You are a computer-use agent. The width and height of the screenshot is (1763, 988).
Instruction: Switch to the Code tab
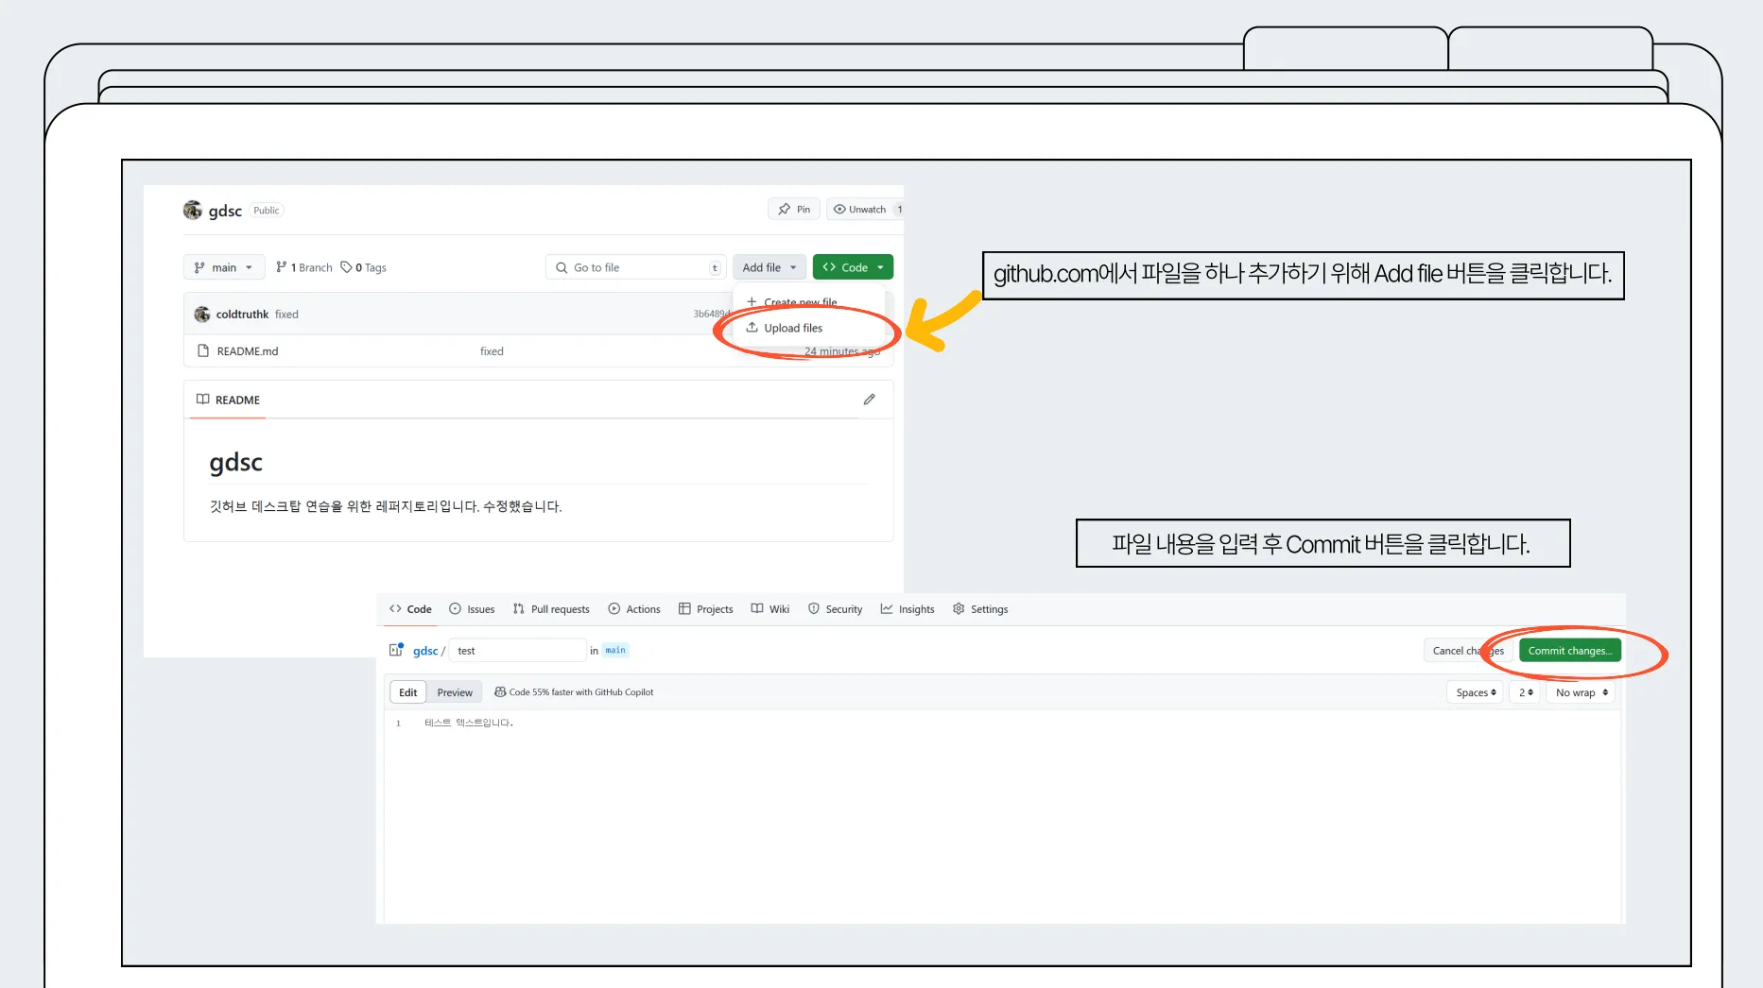(x=410, y=609)
